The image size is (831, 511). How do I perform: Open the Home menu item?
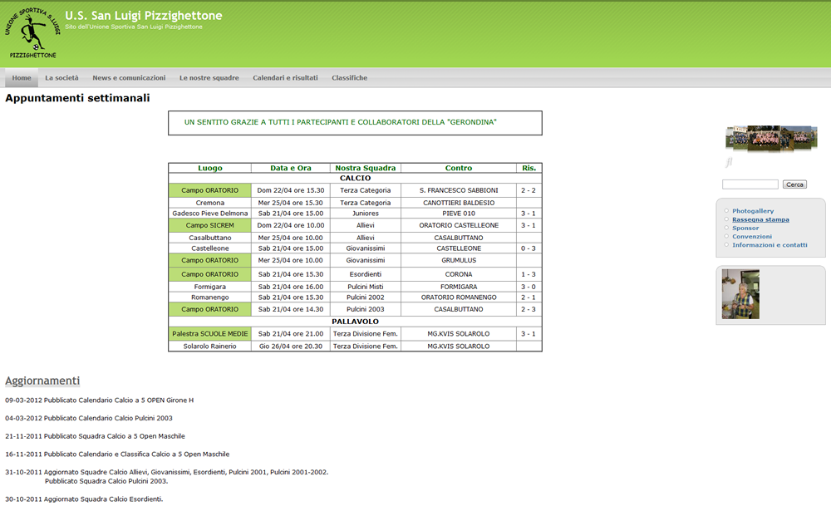22,78
